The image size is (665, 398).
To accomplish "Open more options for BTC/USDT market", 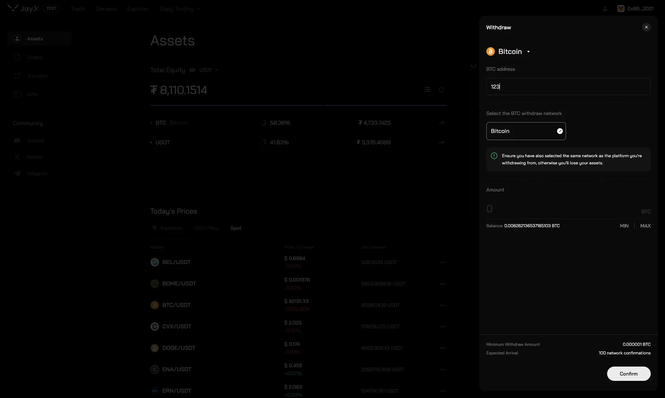I will coord(443,305).
